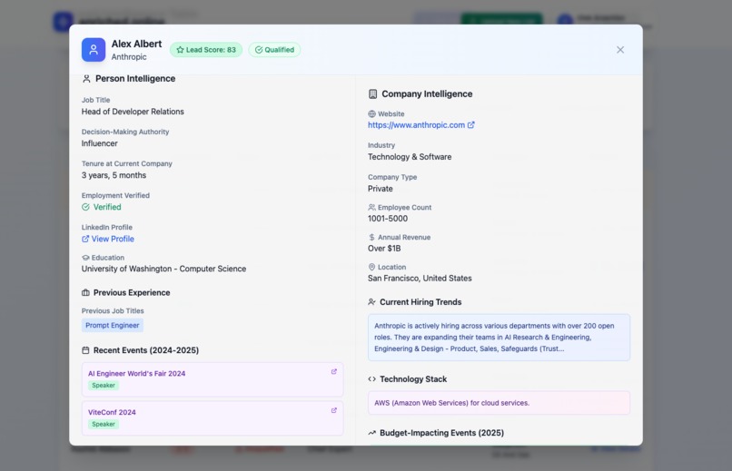
Task: Click the Prompt Engineer previous job tag
Action: pos(113,326)
